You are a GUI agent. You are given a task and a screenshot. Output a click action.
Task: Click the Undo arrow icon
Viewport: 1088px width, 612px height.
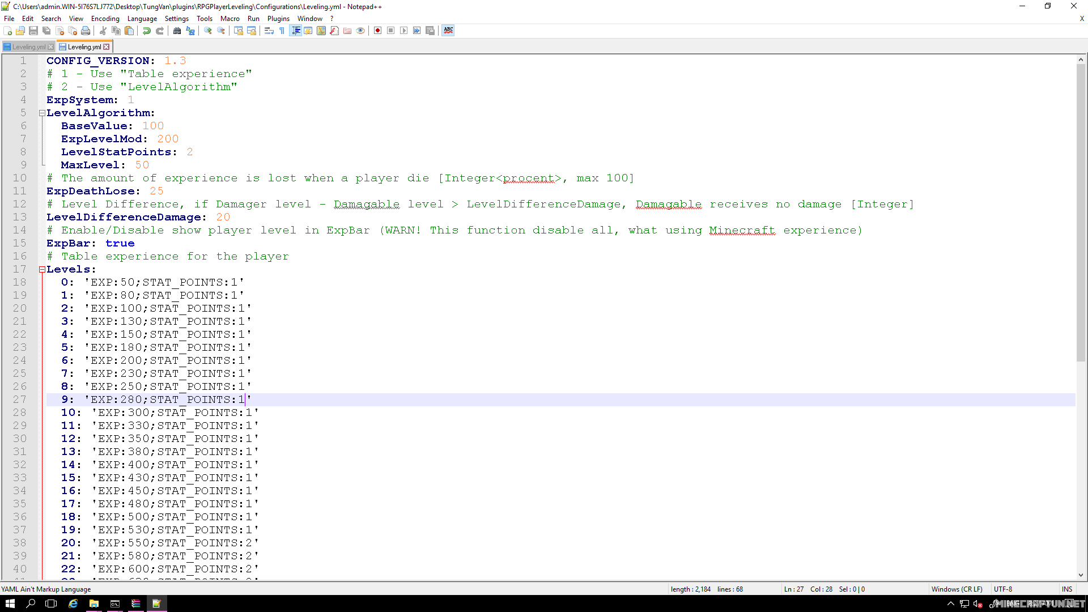pyautogui.click(x=147, y=31)
